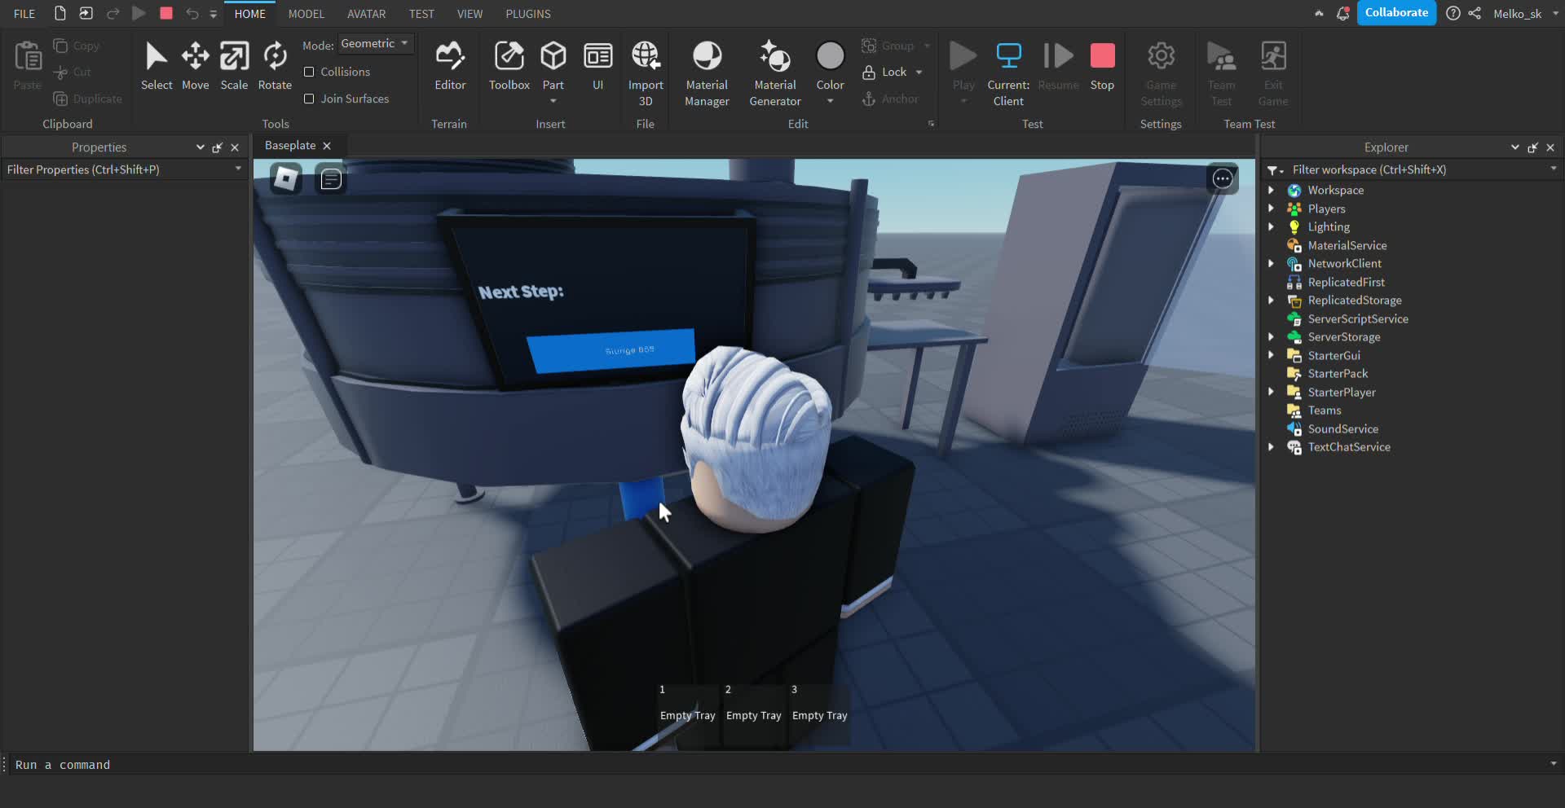
Task: Click the Import 3D icon
Action: pyautogui.click(x=646, y=65)
